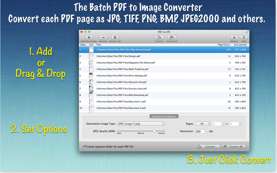The height and width of the screenshot is (173, 277).
Task: Click the Remove All toolbar icon
Action: [x=115, y=37]
